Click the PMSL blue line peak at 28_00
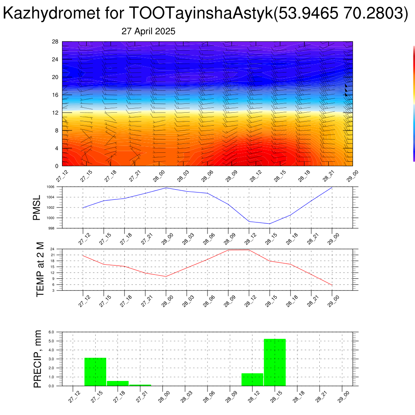 coord(166,188)
